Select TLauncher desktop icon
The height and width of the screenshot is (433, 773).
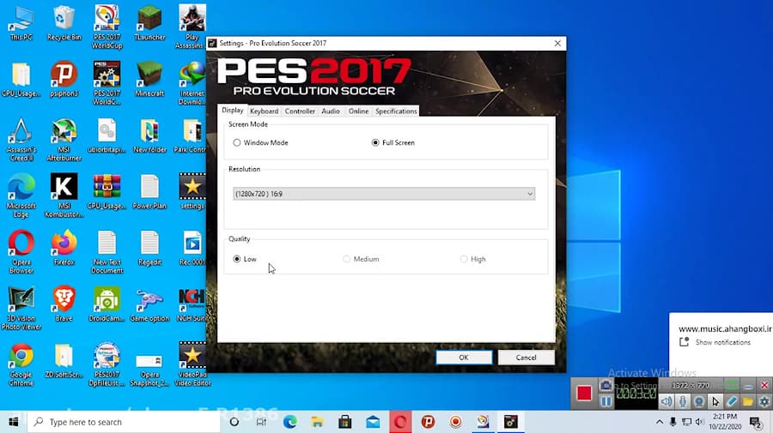click(149, 24)
